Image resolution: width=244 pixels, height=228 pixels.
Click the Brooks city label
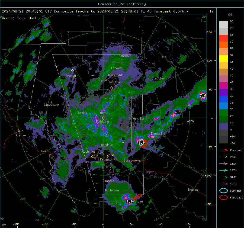tap(193, 190)
